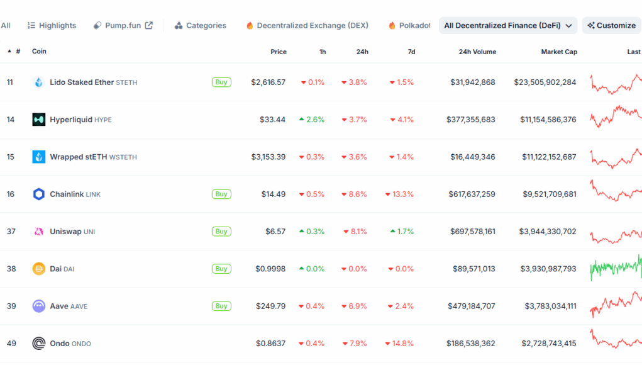Viewport: 642px width, 365px height.
Task: Click the green Dai sparkline chart
Action: pos(616,268)
